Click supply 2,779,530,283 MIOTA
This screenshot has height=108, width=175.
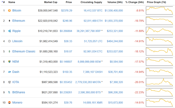point(88,82)
